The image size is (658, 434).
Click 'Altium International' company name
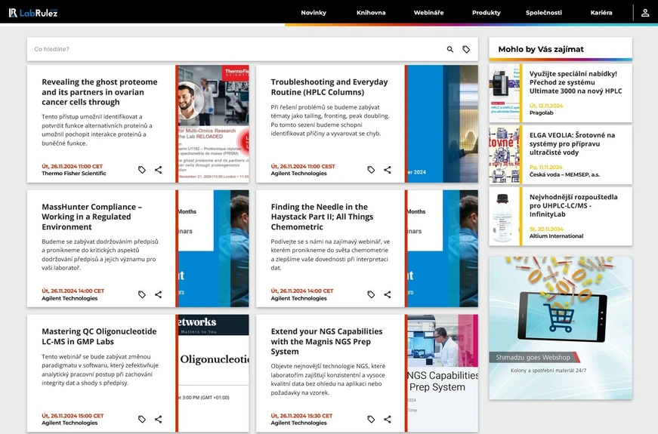[x=556, y=236]
